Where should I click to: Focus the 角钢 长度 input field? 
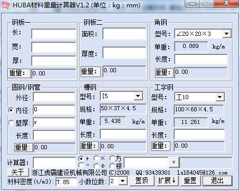[x=201, y=59]
